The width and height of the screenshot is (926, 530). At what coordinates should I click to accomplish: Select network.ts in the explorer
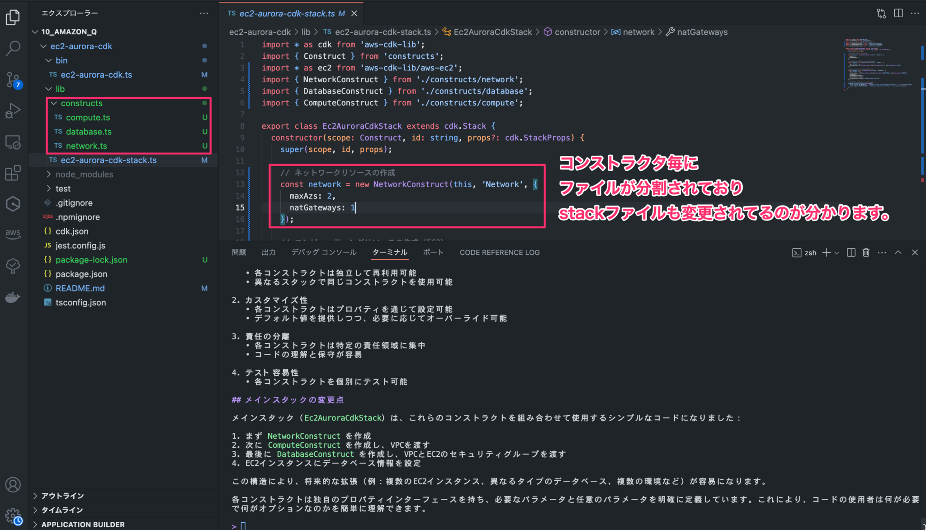pos(86,145)
